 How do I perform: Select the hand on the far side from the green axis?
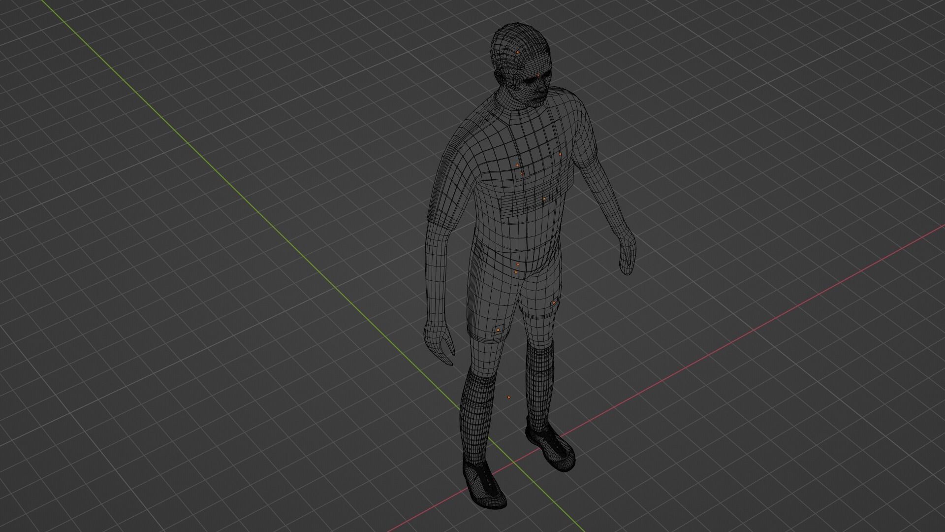coord(627,253)
